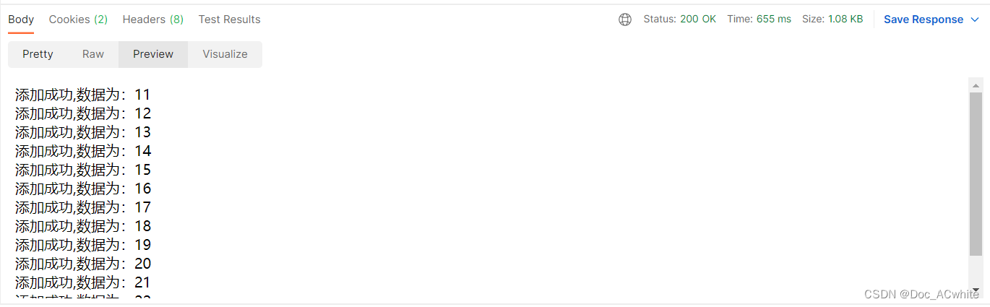Viewport: 990px width, 307px height.
Task: Open the Cookies (2) tab
Action: tap(78, 20)
